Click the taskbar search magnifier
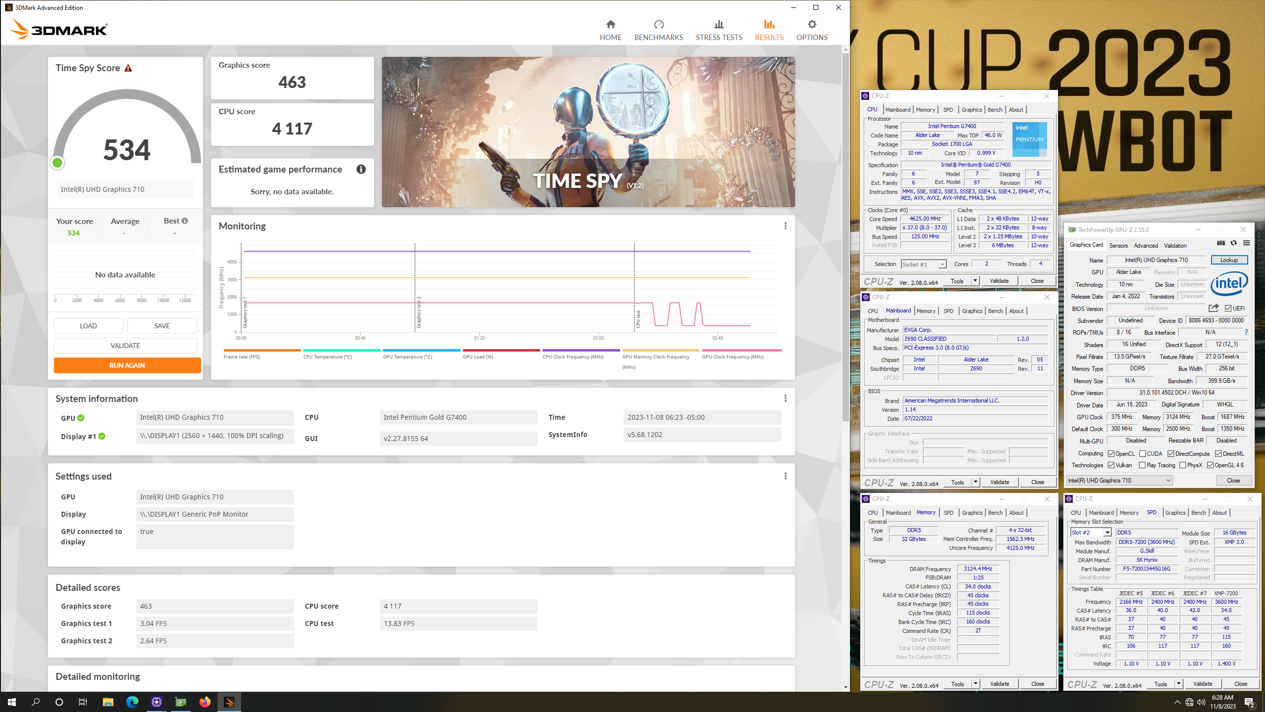1265x712 pixels. 36,702
